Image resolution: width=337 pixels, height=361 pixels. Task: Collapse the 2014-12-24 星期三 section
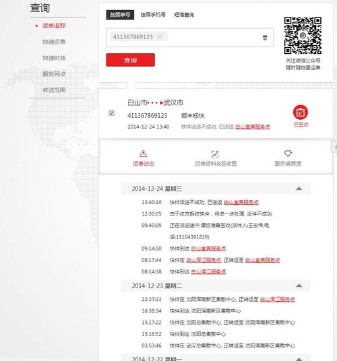[x=299, y=189]
